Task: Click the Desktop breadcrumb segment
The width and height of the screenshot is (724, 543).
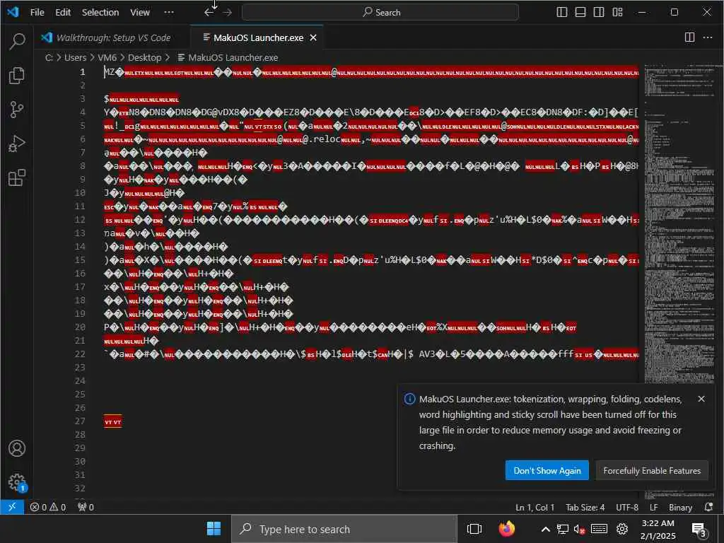Action: 144,58
